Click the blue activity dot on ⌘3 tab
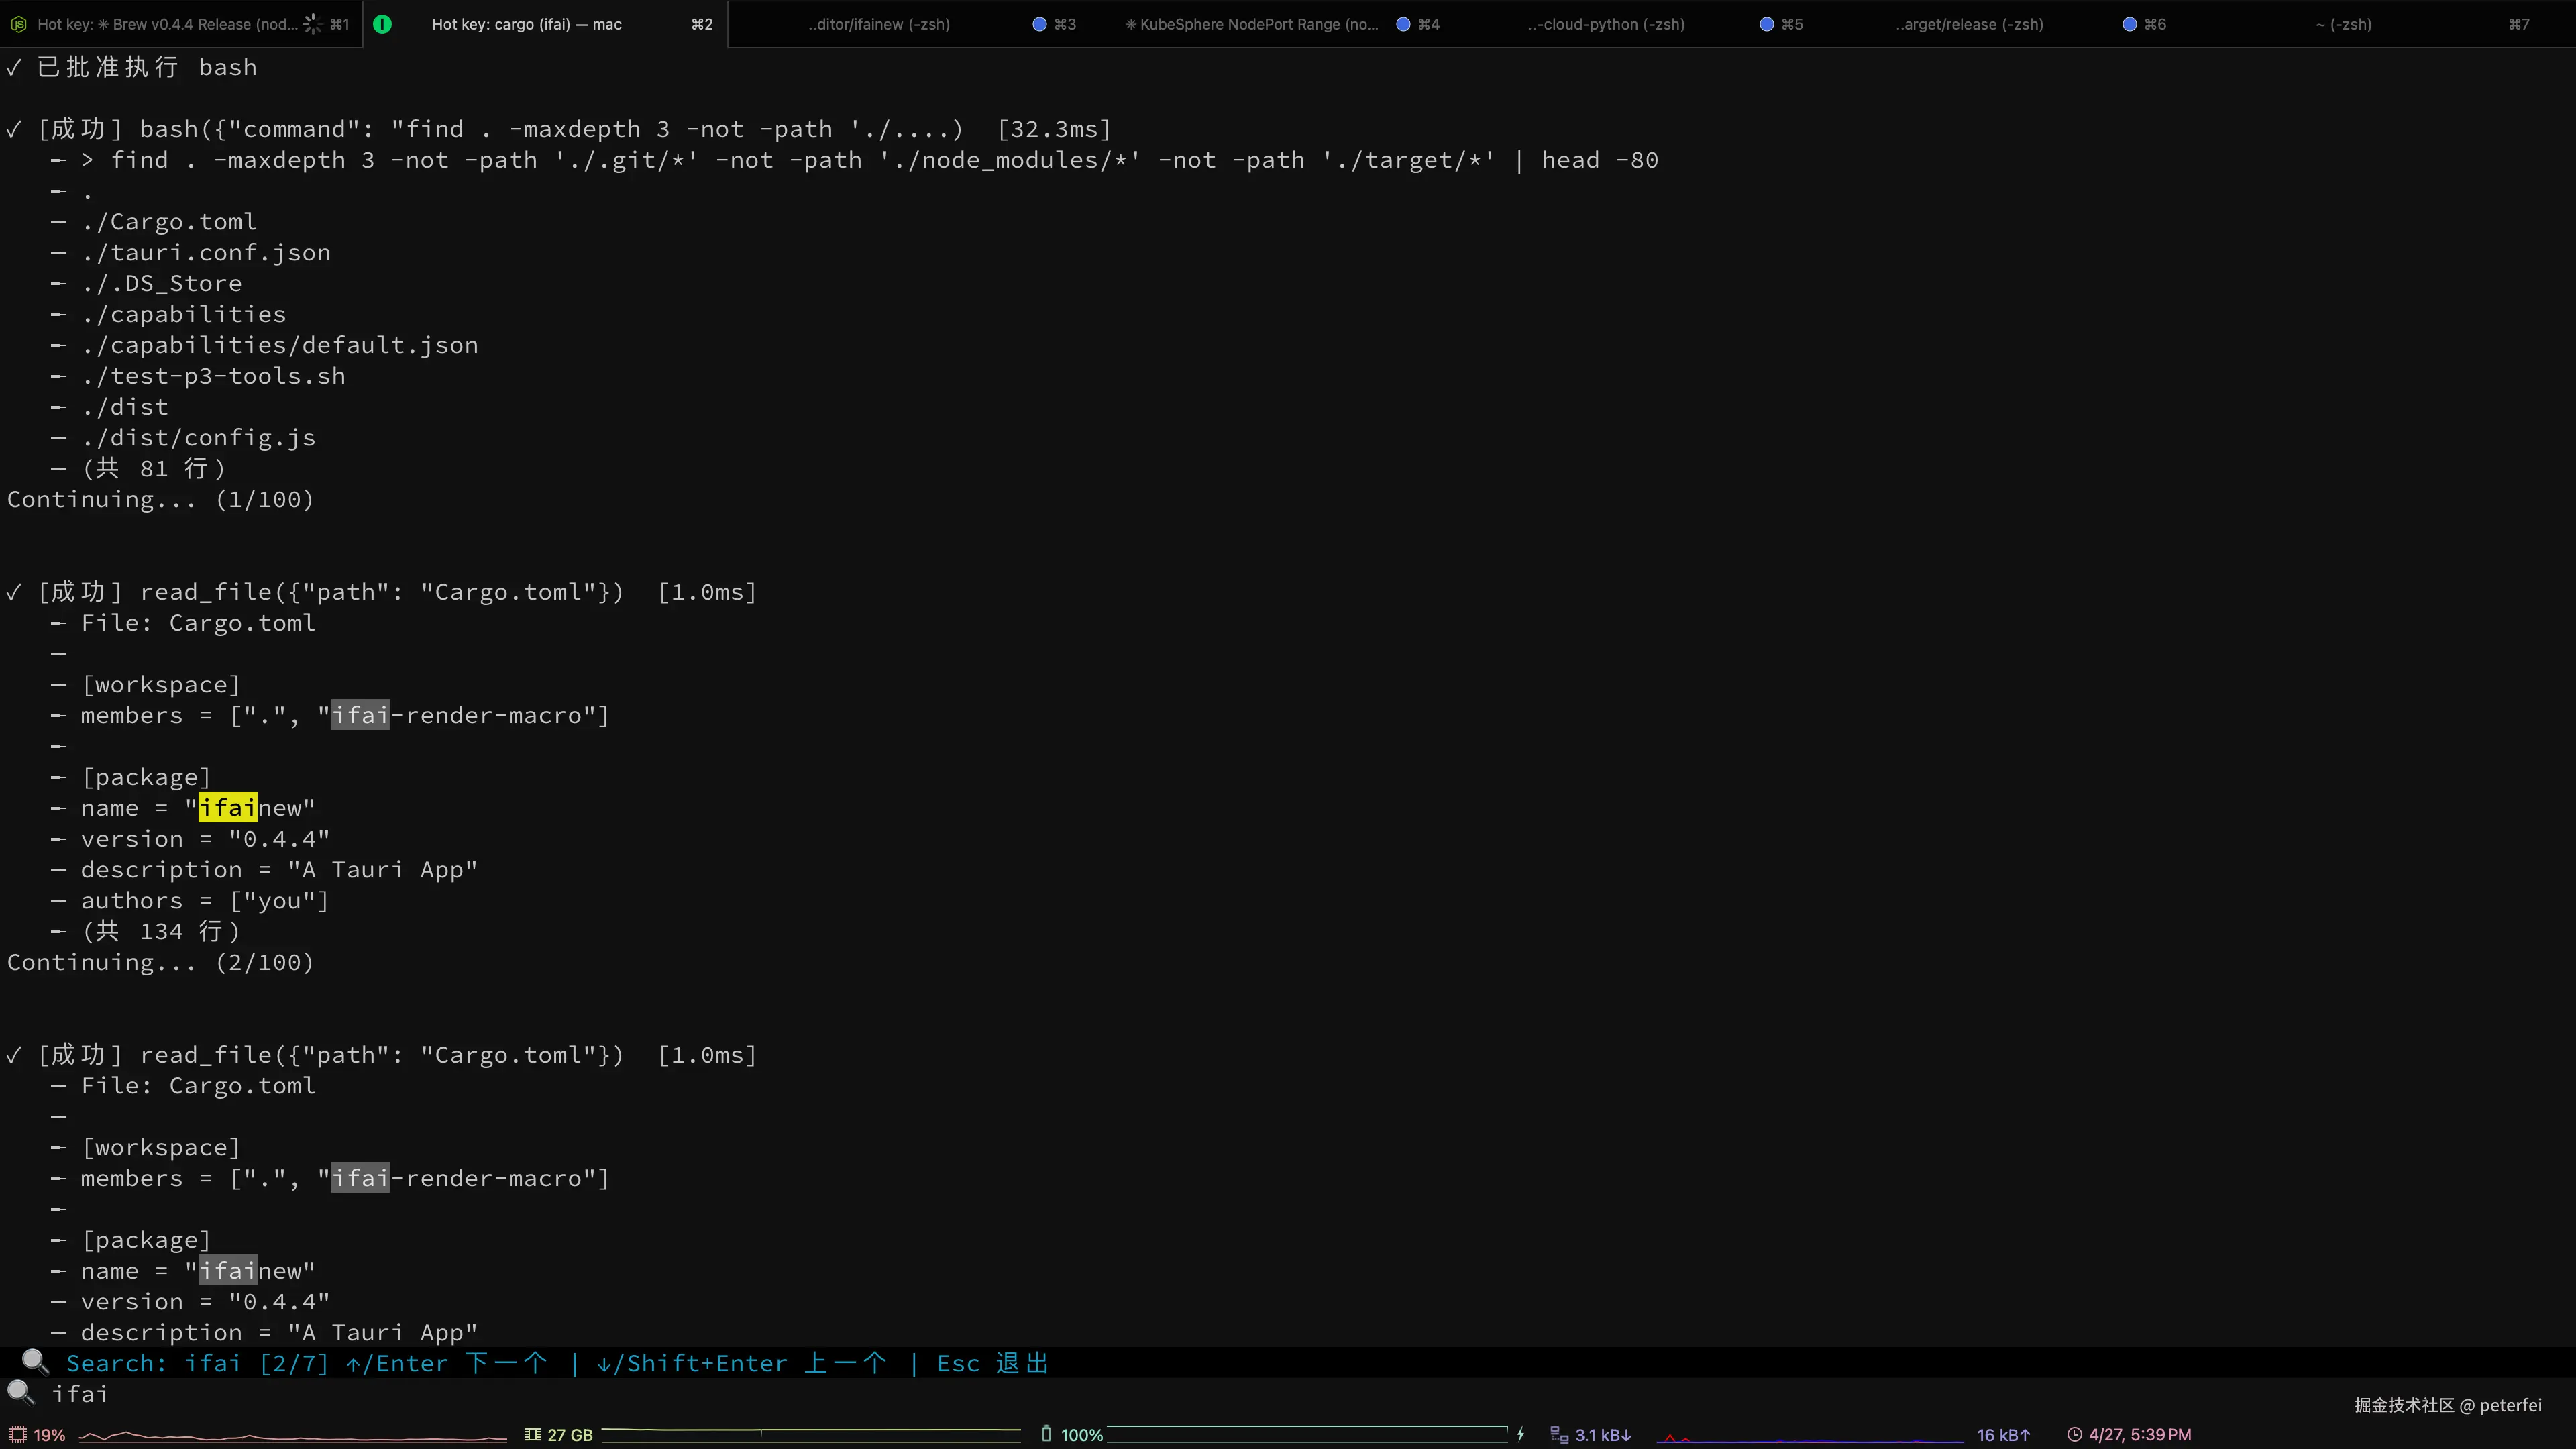The image size is (2576, 1449). click(x=1039, y=24)
